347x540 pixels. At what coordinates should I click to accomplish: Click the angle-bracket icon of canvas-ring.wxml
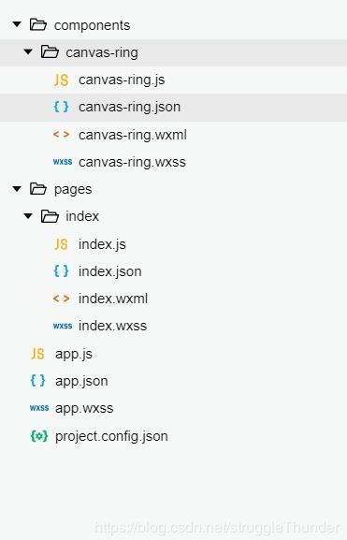click(x=62, y=135)
